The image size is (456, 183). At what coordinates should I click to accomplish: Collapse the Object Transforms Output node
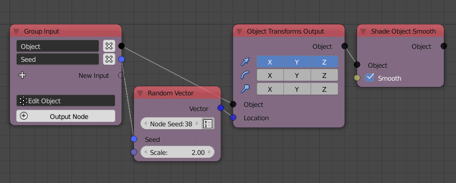point(239,31)
